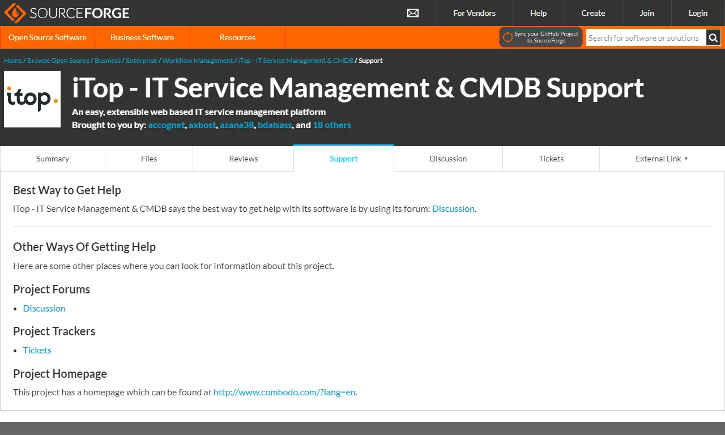Switch to the Reviews tab
The height and width of the screenshot is (435, 725).
244,159
